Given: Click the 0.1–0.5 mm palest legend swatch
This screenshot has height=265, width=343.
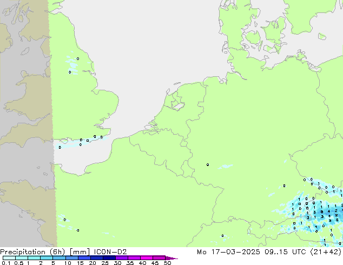Looking at the screenshot, I should [x=9, y=258].
